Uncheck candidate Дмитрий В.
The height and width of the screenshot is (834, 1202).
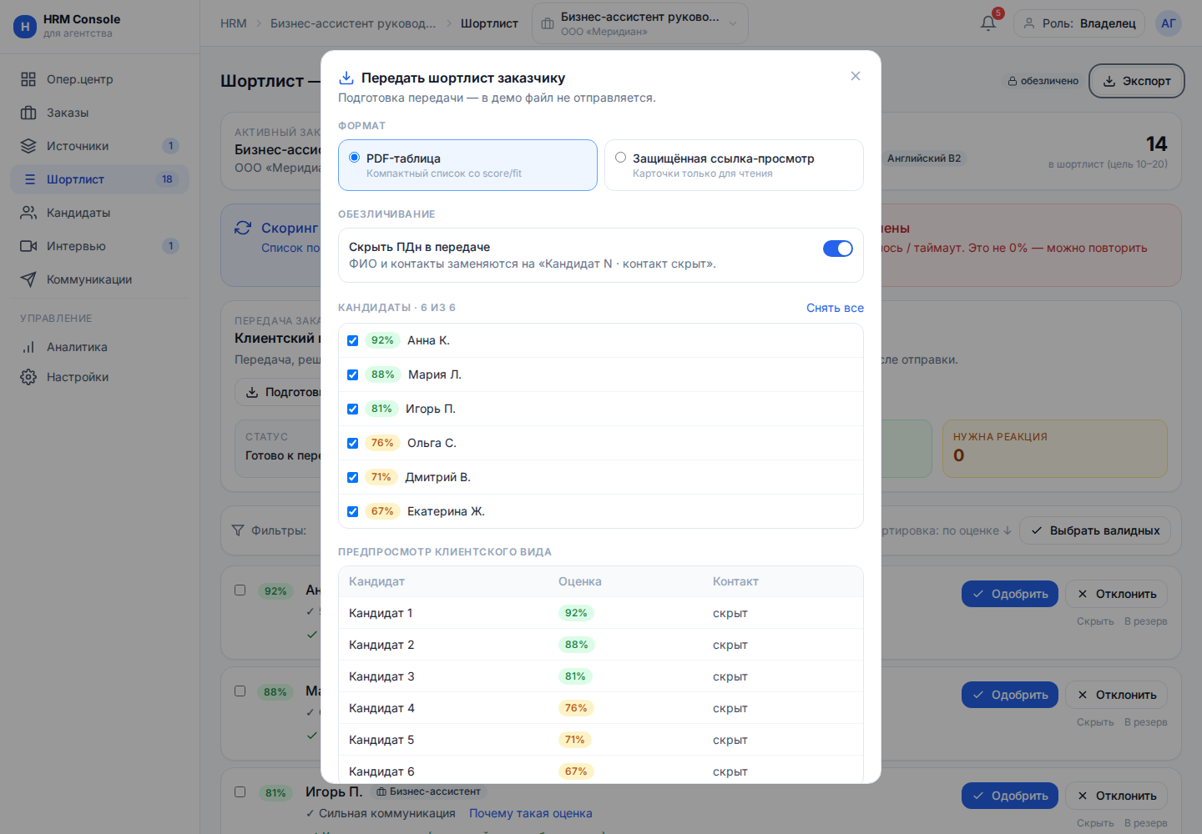[353, 477]
